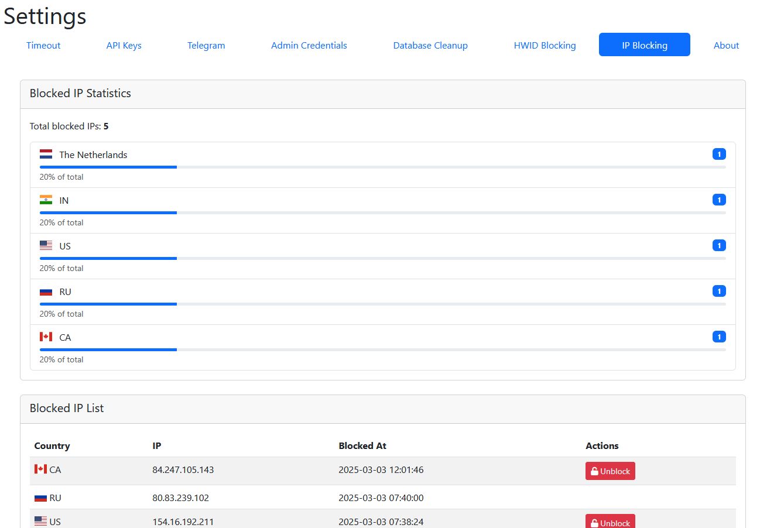Click the Russia flag in Blocked IP Statistics
The height and width of the screenshot is (528, 760).
coord(46,292)
